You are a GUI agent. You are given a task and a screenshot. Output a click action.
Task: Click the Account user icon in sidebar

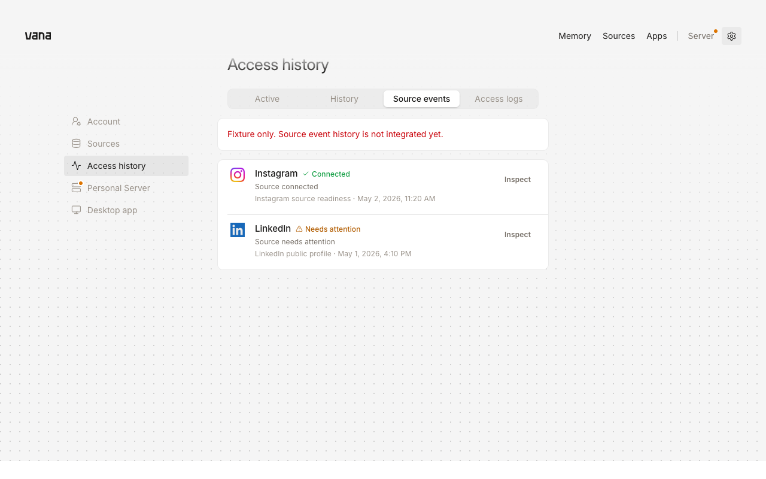click(76, 122)
